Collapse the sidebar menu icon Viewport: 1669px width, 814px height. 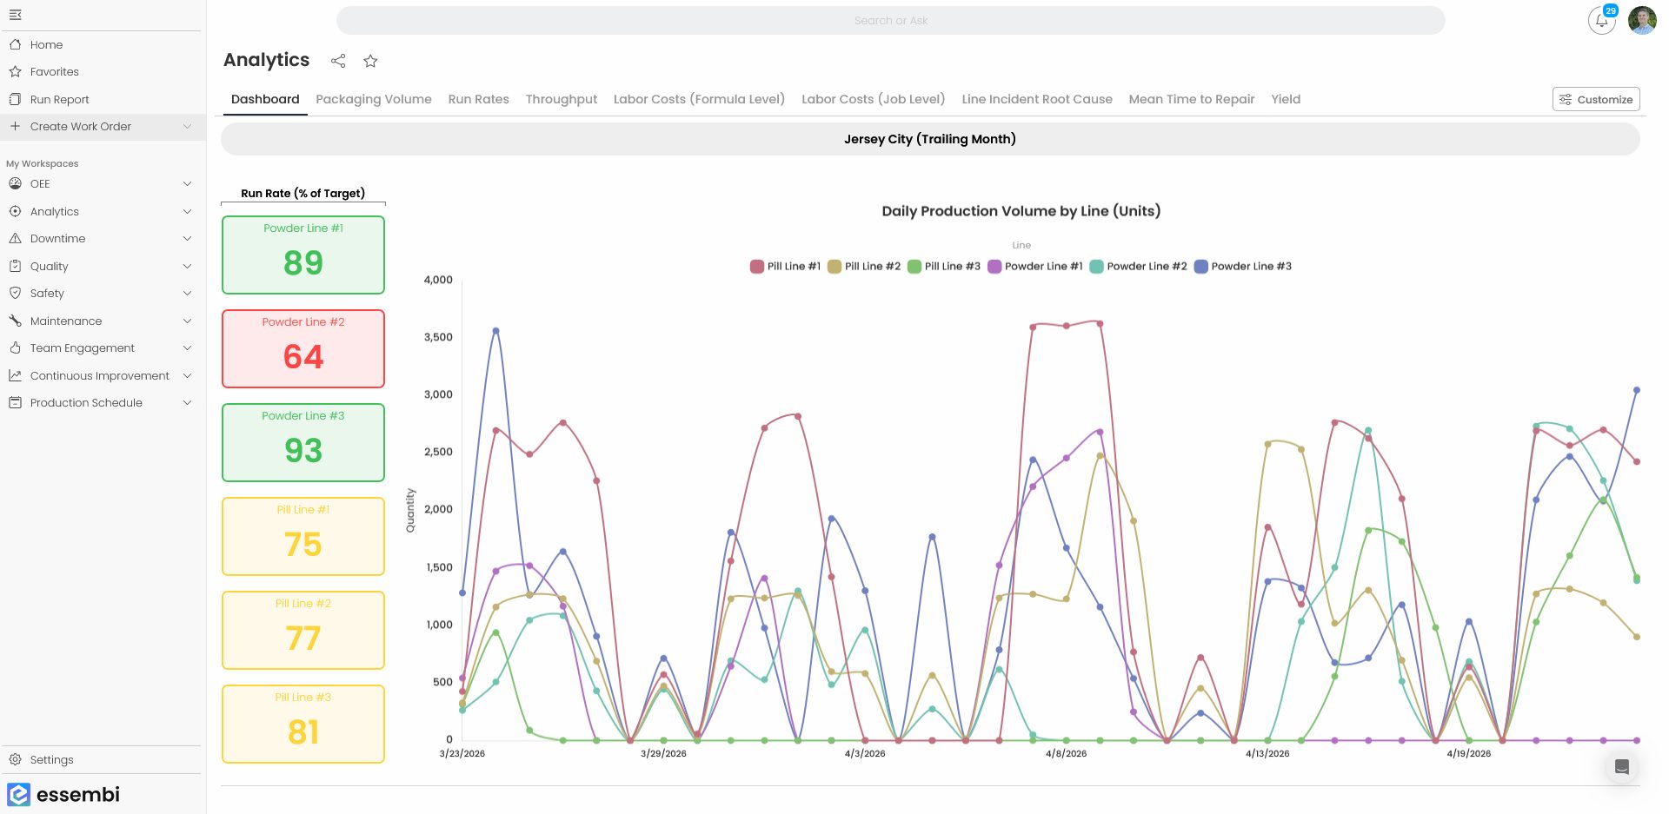15,15
